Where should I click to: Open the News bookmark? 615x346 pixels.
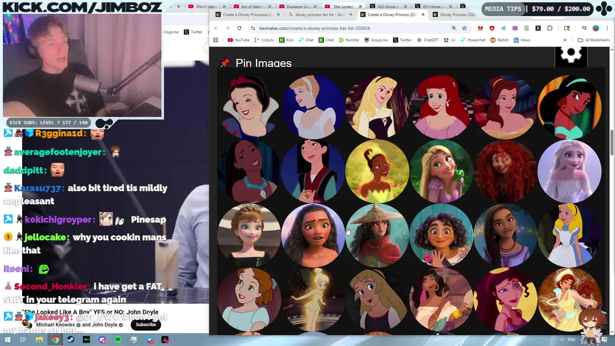[522, 40]
